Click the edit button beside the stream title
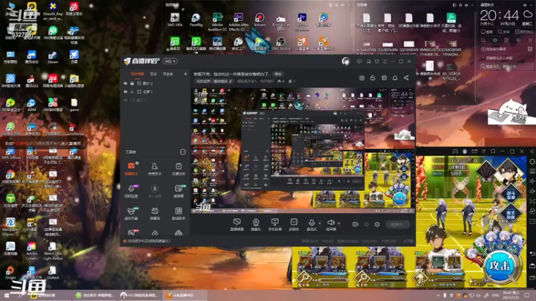Viewport: 536px width, 301px height. (278, 74)
